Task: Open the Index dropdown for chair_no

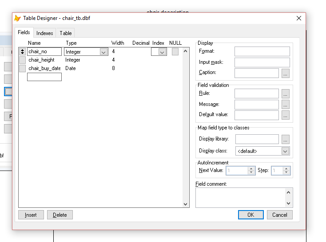Action: [x=162, y=52]
